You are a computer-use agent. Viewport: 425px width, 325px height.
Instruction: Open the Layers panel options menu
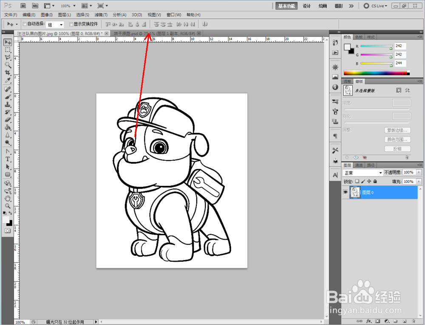point(420,165)
